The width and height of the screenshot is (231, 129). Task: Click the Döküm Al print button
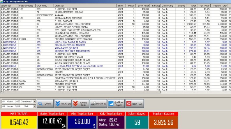pyautogui.click(x=98, y=104)
